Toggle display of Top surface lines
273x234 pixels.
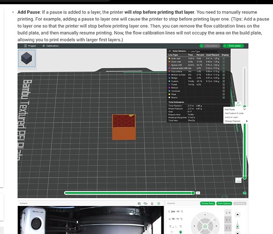click(224, 72)
